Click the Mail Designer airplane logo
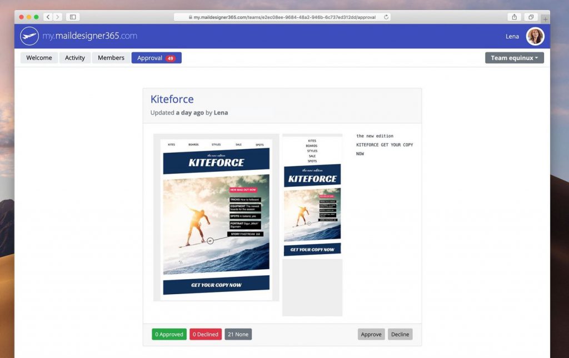The height and width of the screenshot is (358, 569). pos(29,36)
